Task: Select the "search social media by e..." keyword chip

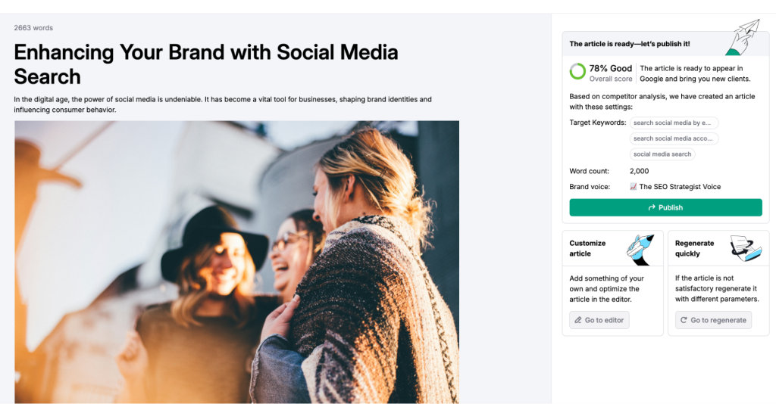Action: click(x=674, y=123)
